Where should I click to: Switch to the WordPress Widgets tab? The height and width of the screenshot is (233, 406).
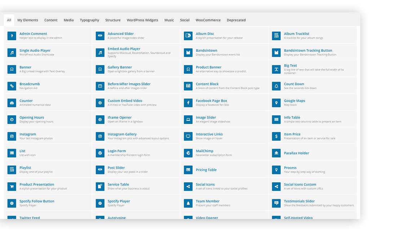click(142, 20)
